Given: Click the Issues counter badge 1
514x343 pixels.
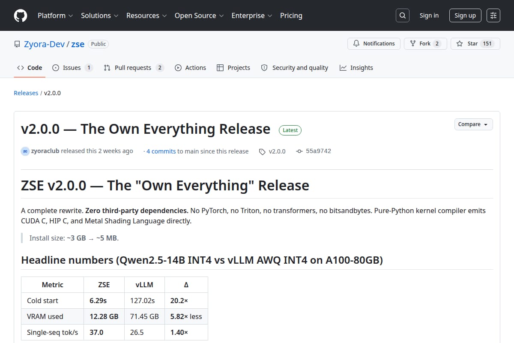Looking at the screenshot, I should click(x=89, y=68).
